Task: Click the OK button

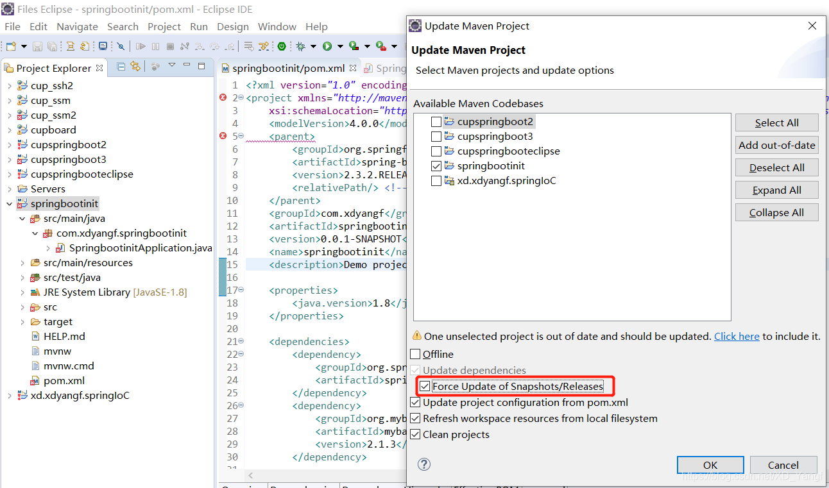Action: click(x=710, y=465)
